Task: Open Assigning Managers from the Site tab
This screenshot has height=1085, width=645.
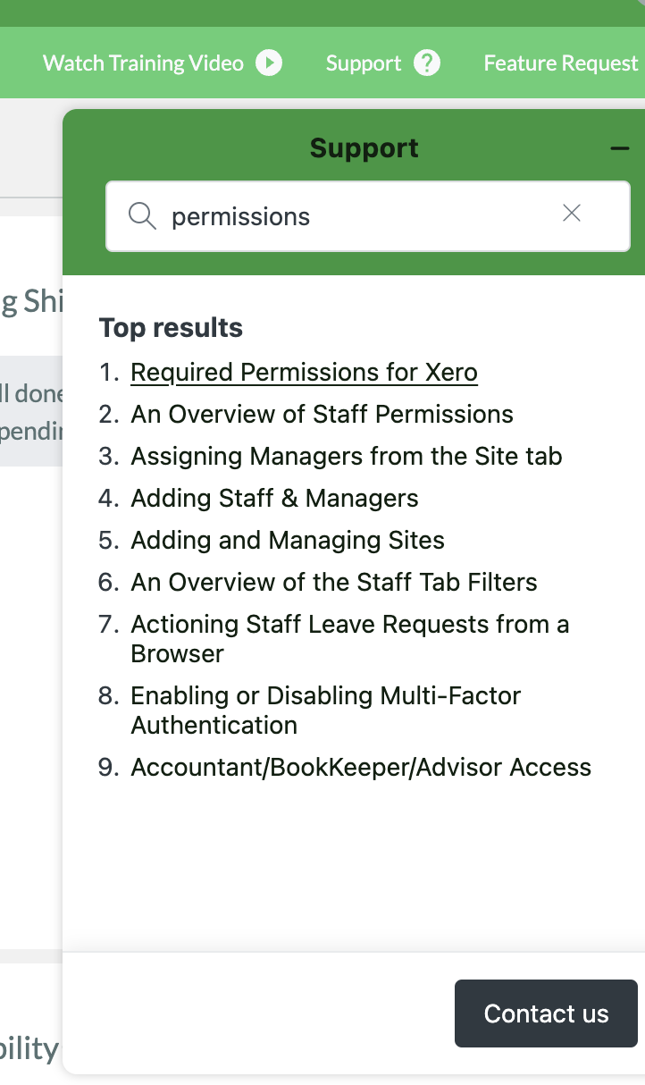Action: coord(347,456)
